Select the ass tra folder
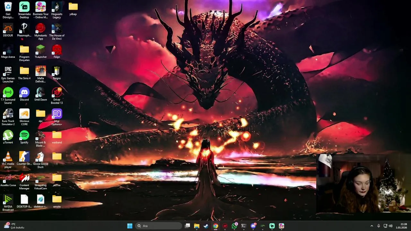Screen dimensions: 411x231 (57, 180)
